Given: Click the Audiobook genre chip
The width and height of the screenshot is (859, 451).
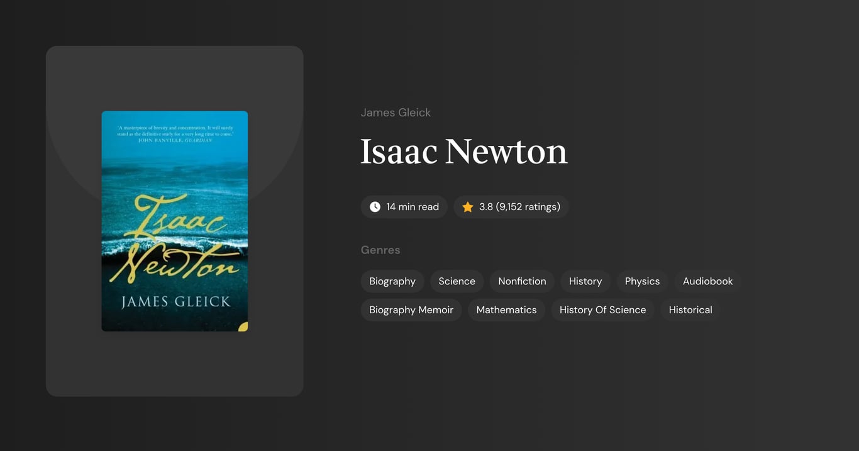Looking at the screenshot, I should click(707, 281).
